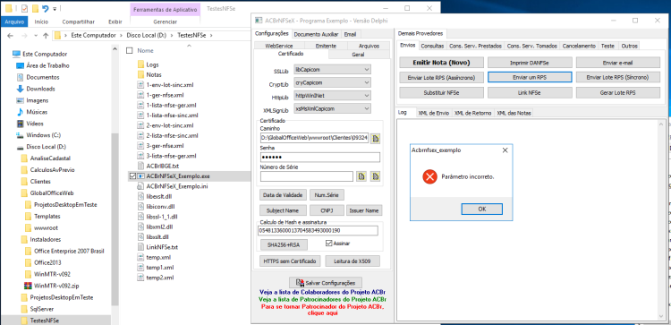
Task: Click the certificate path browse icon
Action: [x=375, y=138]
